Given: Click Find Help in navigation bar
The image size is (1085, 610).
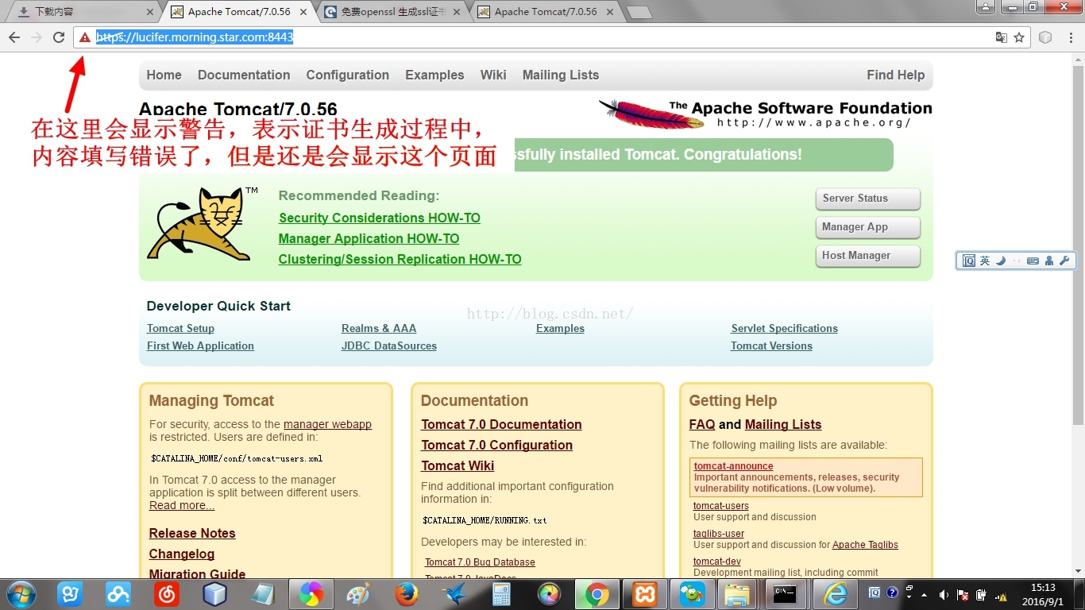Looking at the screenshot, I should [x=896, y=75].
